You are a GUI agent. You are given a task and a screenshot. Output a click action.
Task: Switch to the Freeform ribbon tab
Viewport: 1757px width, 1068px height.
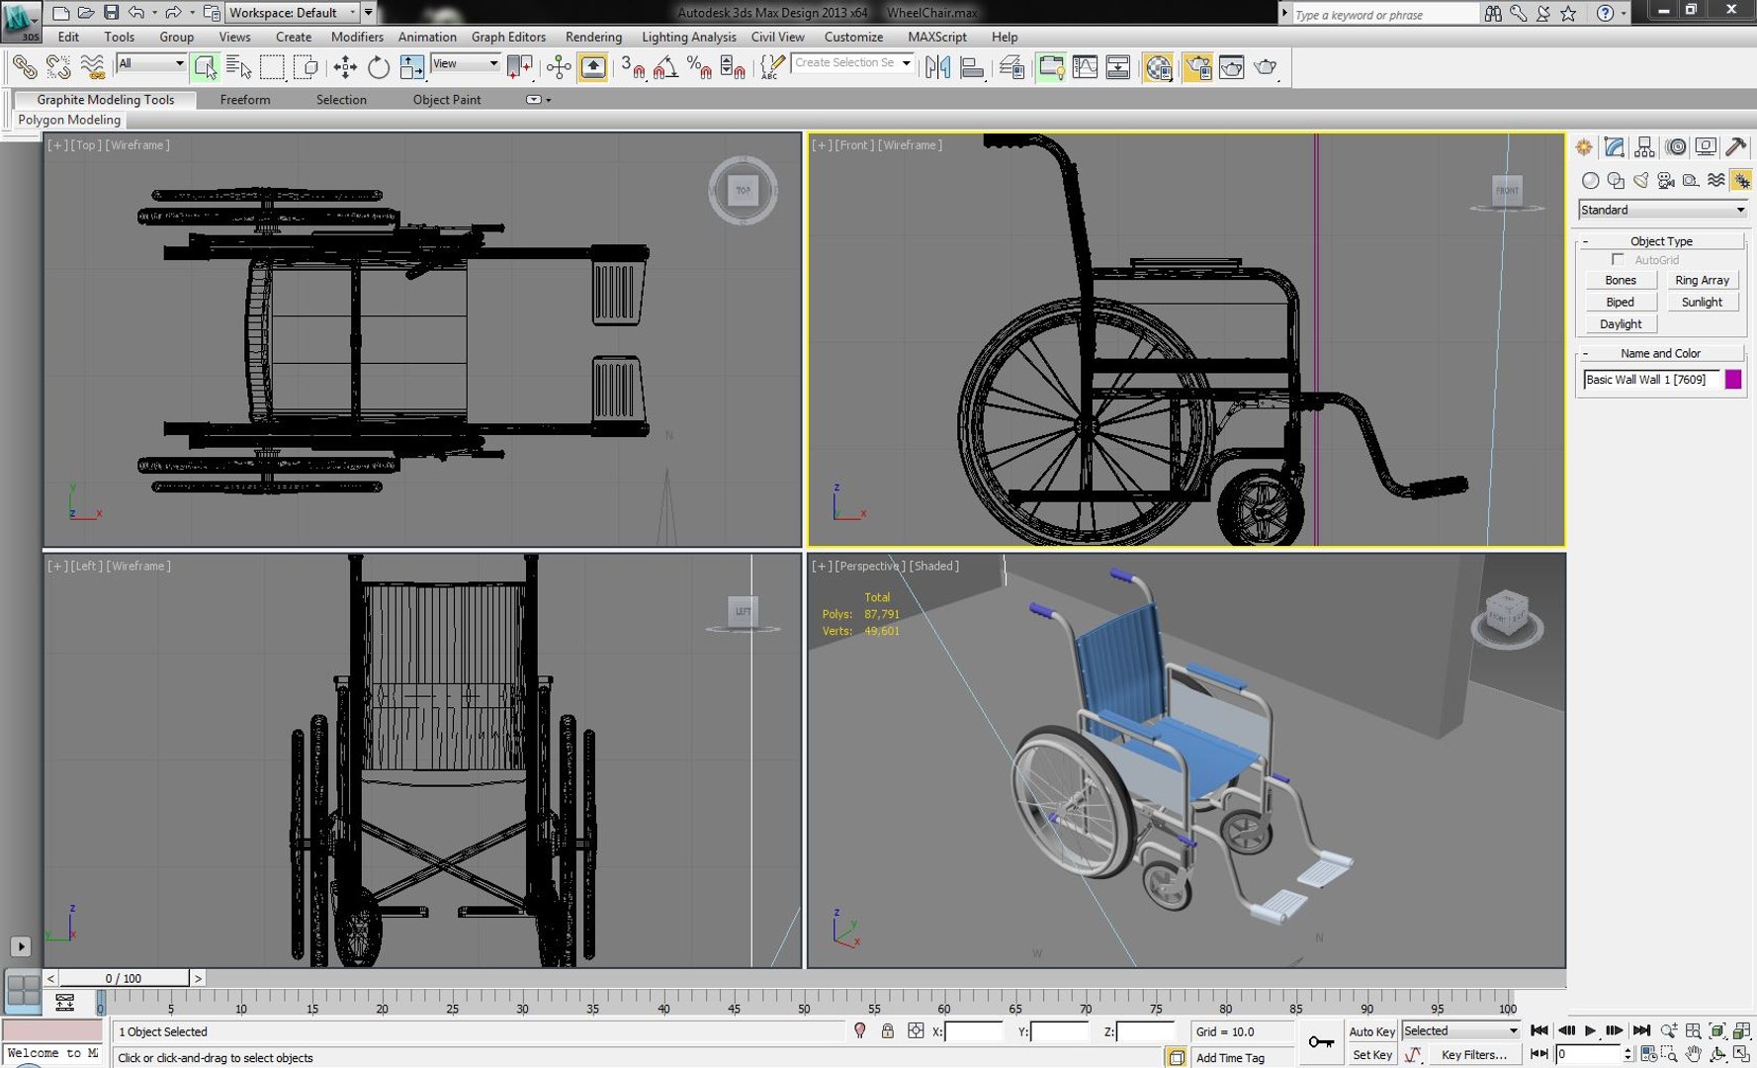(245, 100)
